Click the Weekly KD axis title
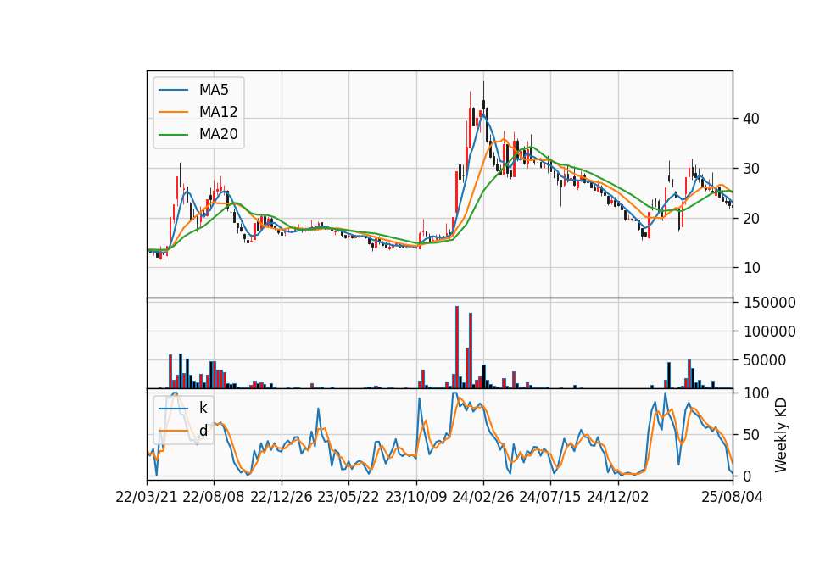 pyautogui.click(x=780, y=436)
